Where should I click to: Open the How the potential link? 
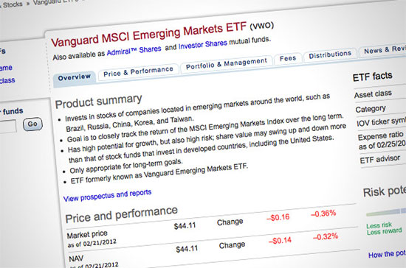(387, 254)
